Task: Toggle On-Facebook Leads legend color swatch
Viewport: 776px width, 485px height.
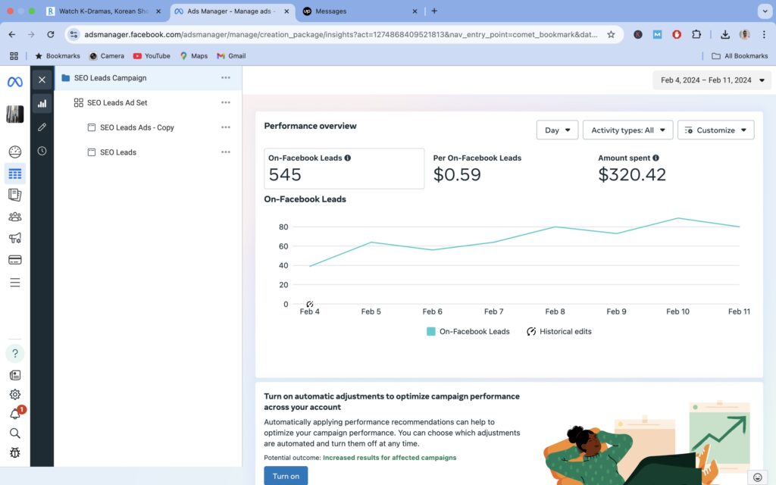Action: pyautogui.click(x=430, y=332)
